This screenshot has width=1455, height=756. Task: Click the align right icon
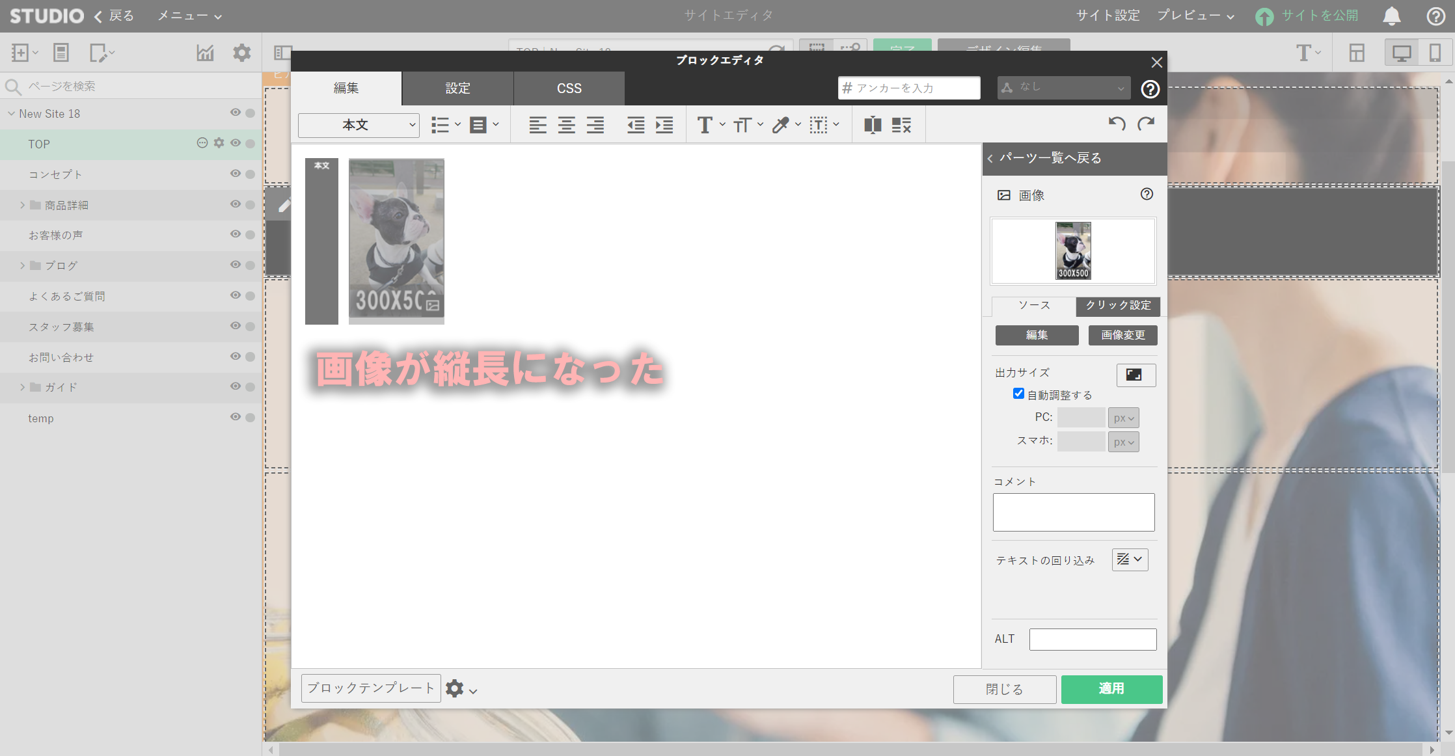[595, 125]
